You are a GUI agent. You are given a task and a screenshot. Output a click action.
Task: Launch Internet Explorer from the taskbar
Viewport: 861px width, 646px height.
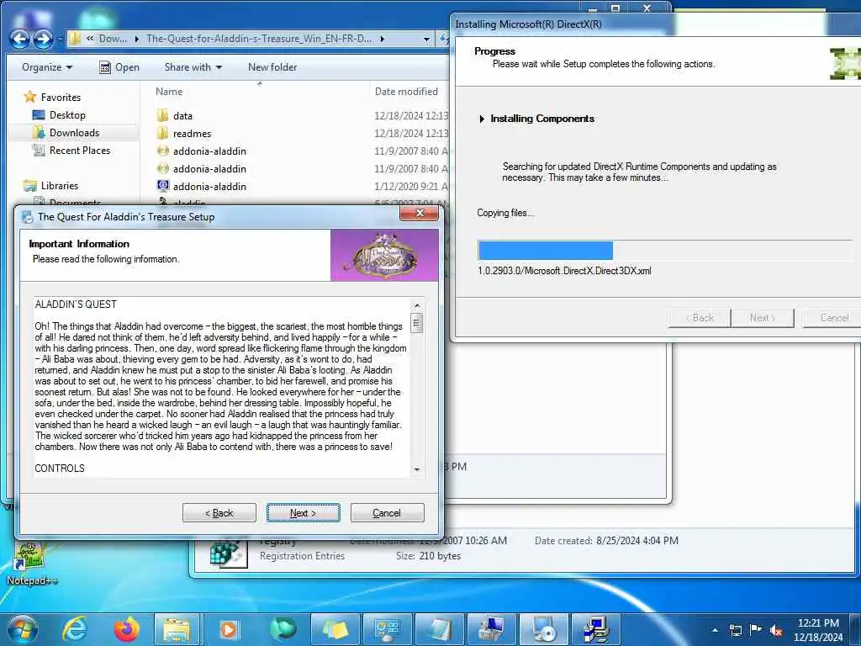click(x=75, y=629)
